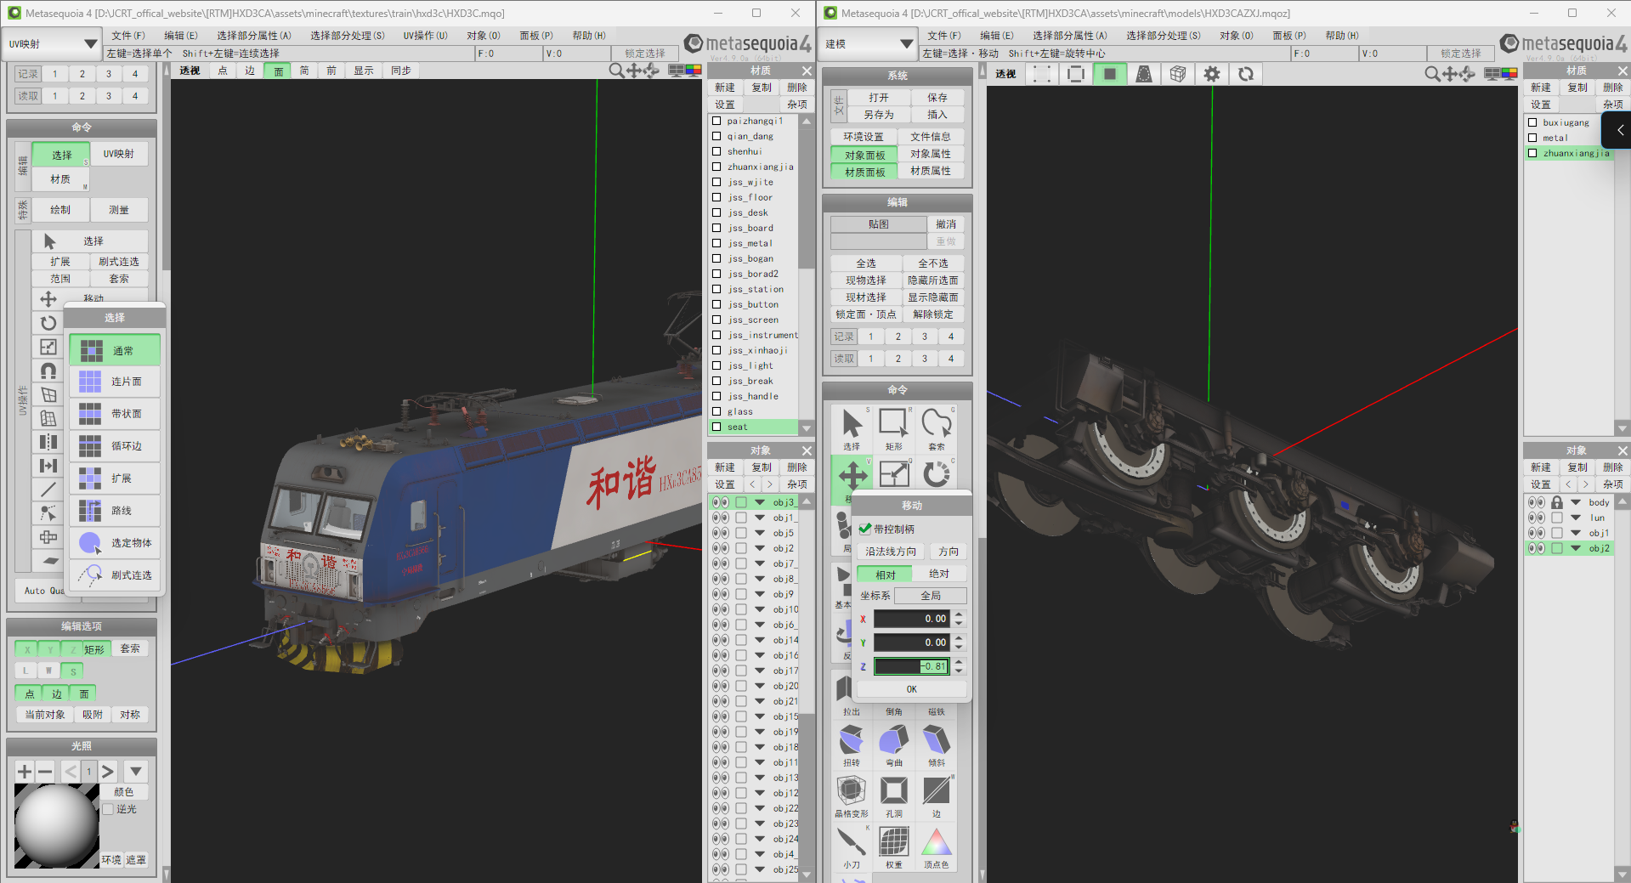Click the magnifier zoom icon in left viewport
Image resolution: width=1631 pixels, height=883 pixels.
(x=616, y=71)
